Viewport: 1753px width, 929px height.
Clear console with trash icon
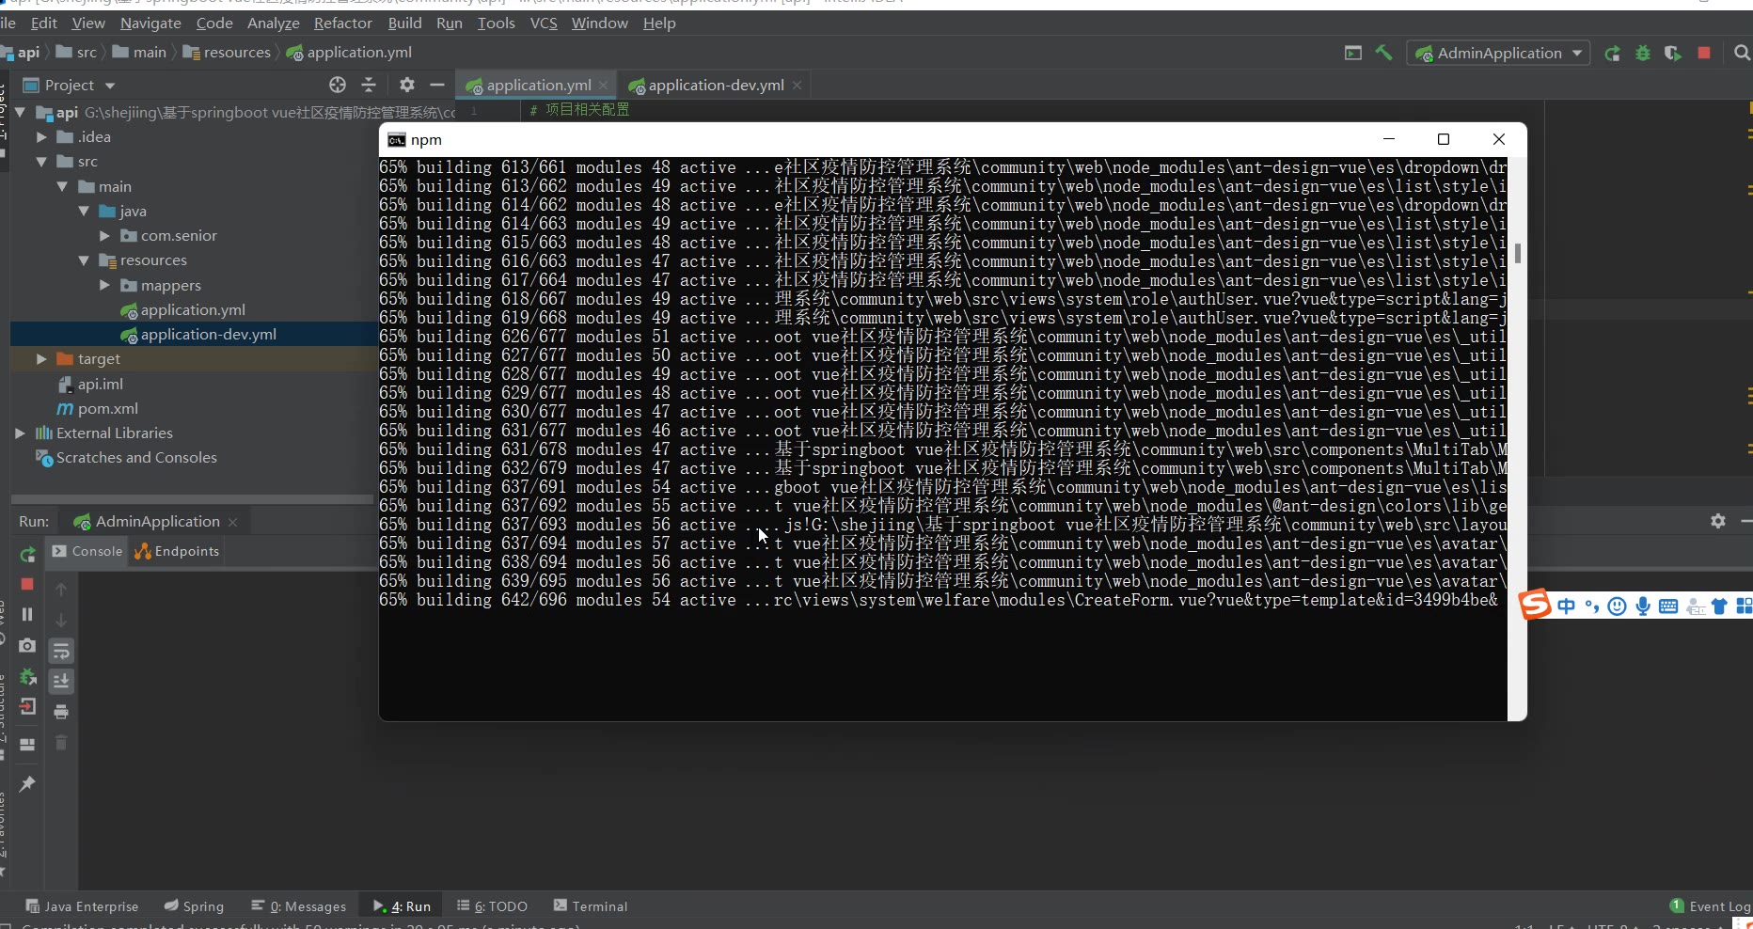pos(61,743)
